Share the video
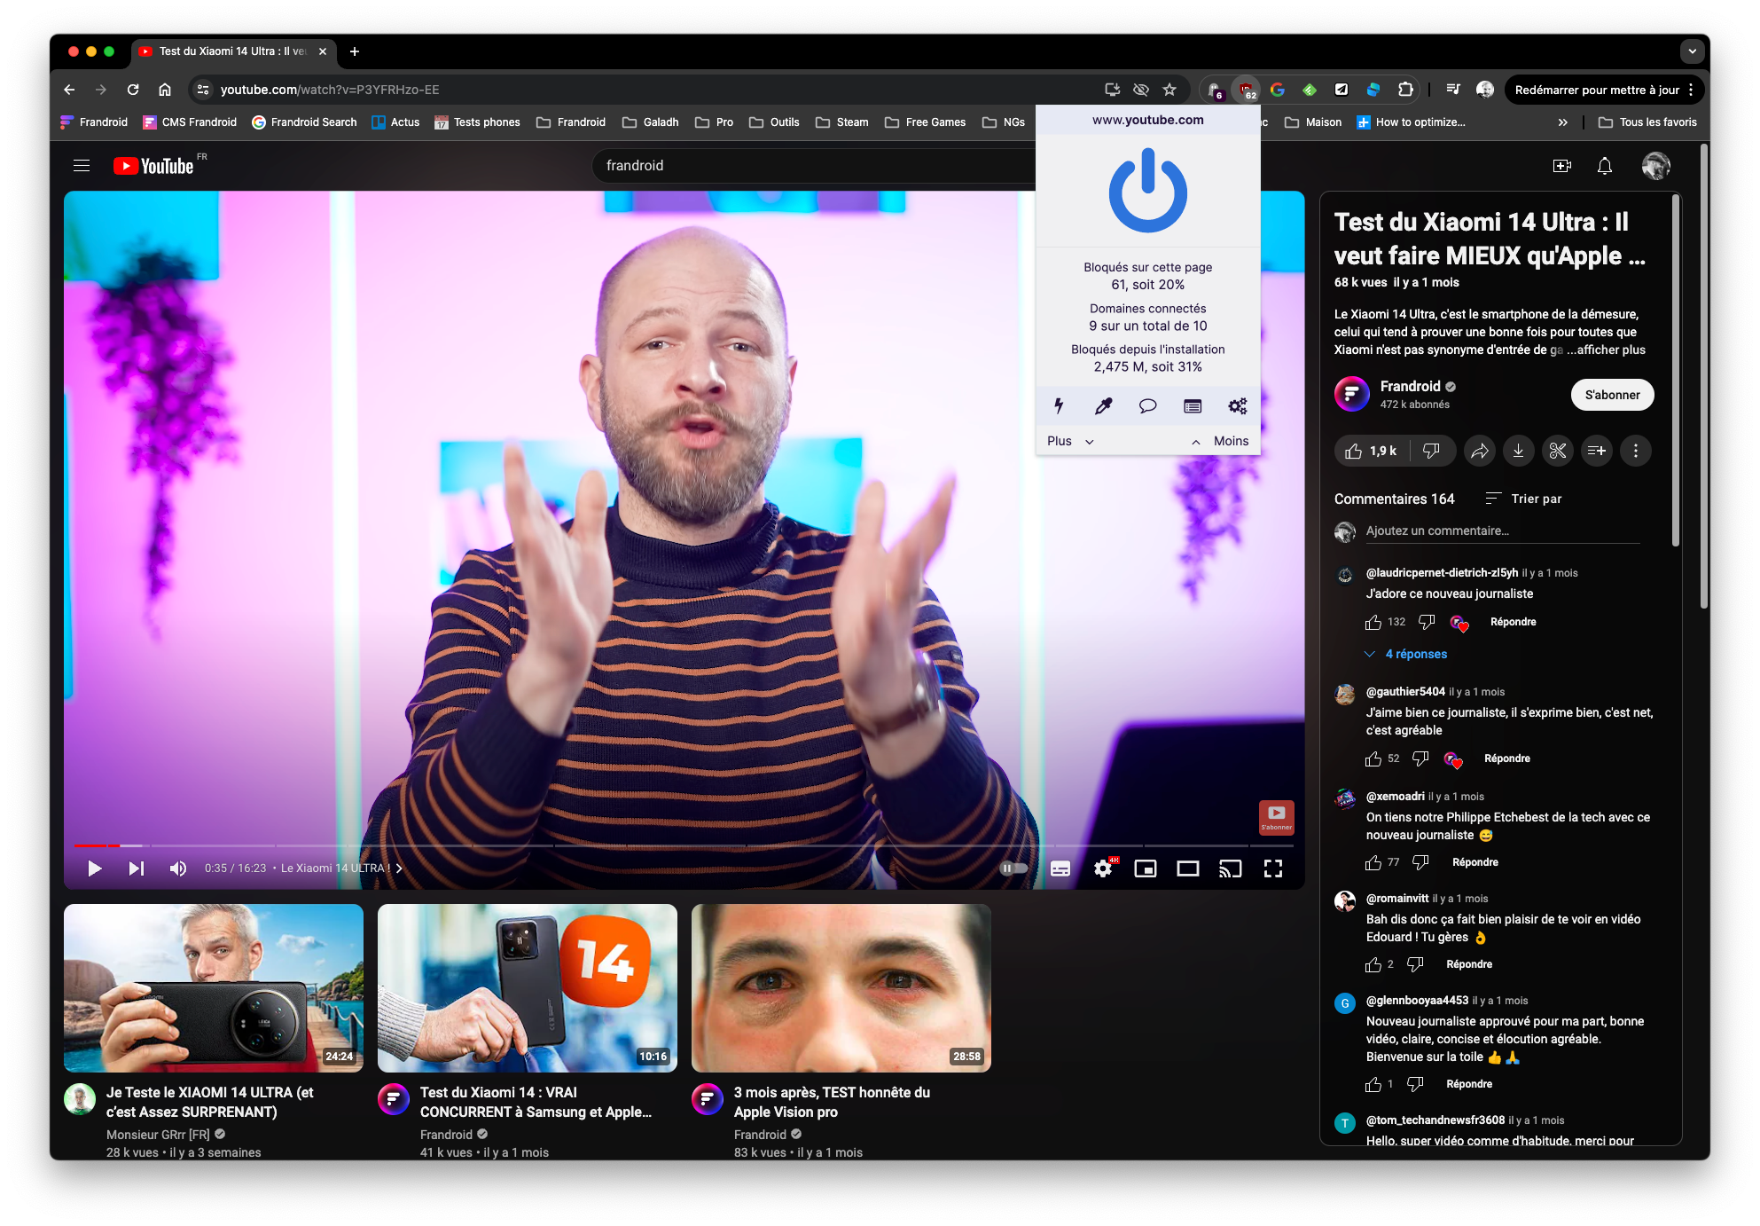Viewport: 1760px width, 1226px height. [x=1479, y=451]
